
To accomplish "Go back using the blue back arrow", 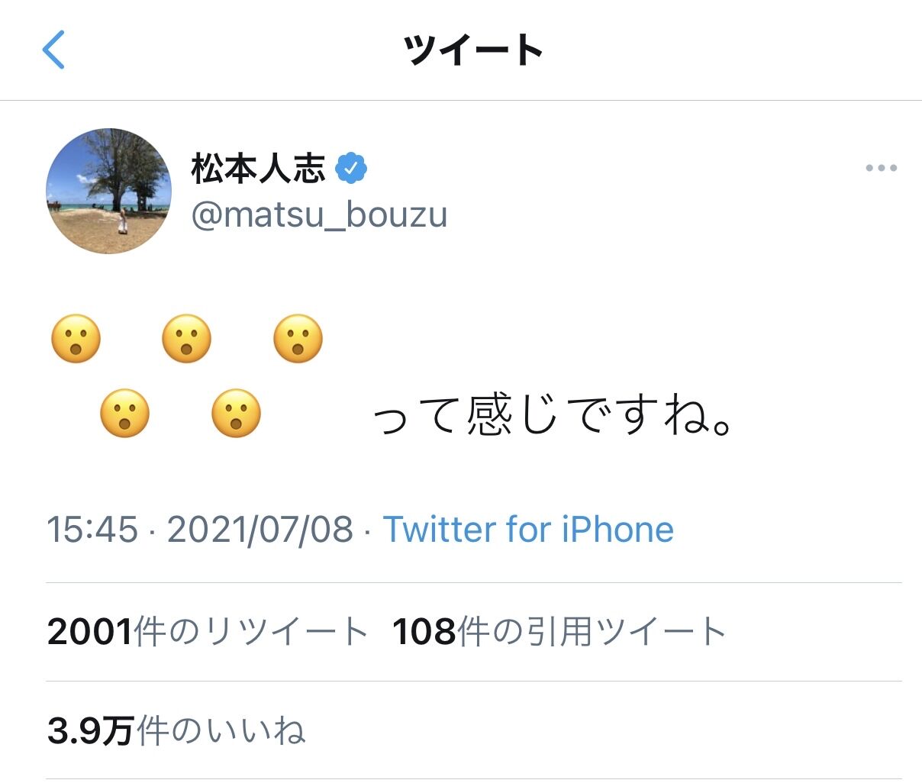I will click(x=53, y=50).
